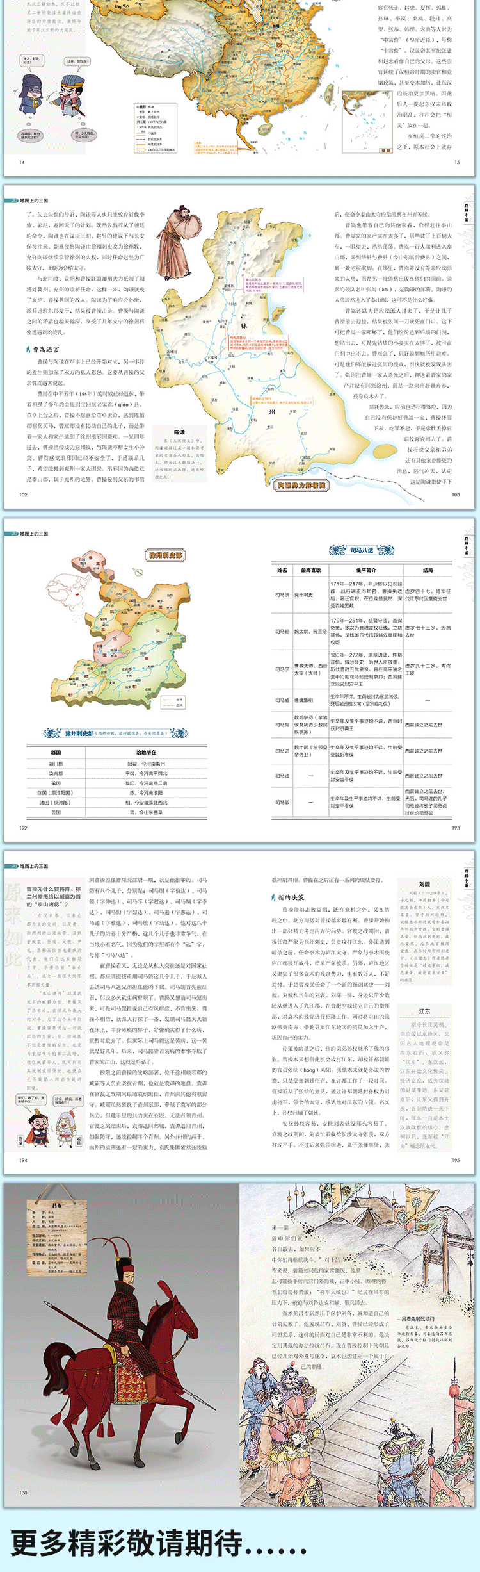Click the 辕门 archery painting on the right
The width and height of the screenshot is (480, 1572).
[358, 1345]
